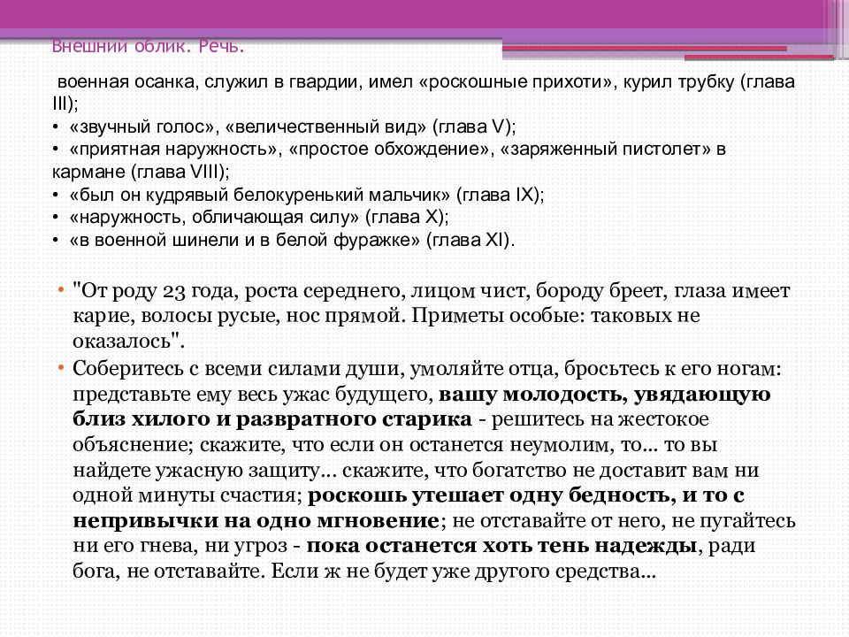Click bold text 'пока останется хоть тень надежды'
This screenshot has width=849, height=637.
click(x=501, y=546)
